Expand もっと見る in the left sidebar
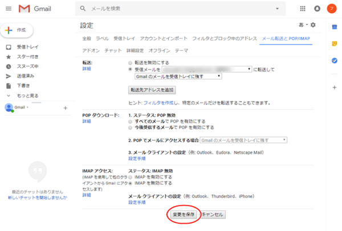The width and height of the screenshot is (342, 231). 27,95
